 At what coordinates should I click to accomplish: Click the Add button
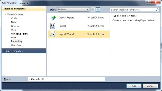tap(134, 86)
